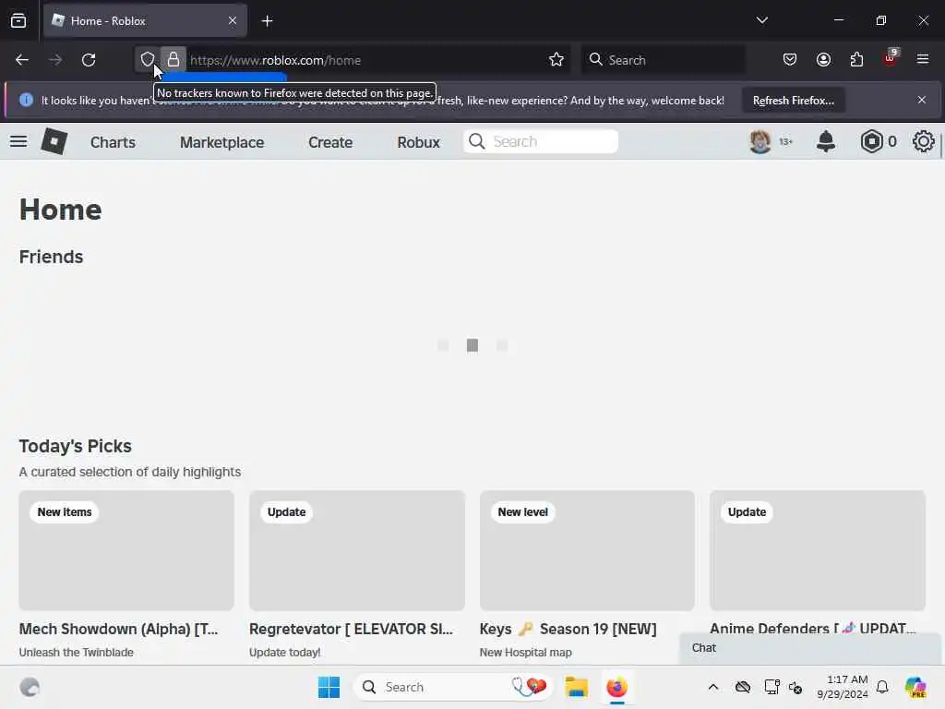This screenshot has width=945, height=709.
Task: Click the 'New Hospital map' caption
Action: [x=525, y=653]
